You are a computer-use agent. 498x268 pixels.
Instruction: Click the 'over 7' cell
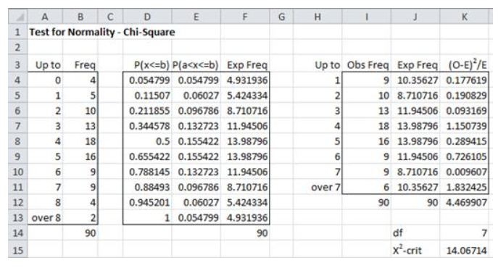(318, 187)
